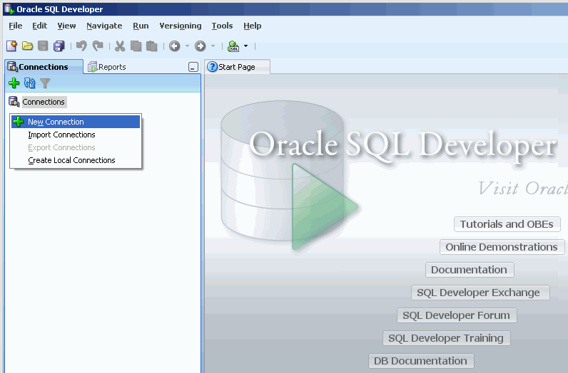This screenshot has height=373, width=568.
Task: Click the DB Documentation button
Action: click(420, 361)
